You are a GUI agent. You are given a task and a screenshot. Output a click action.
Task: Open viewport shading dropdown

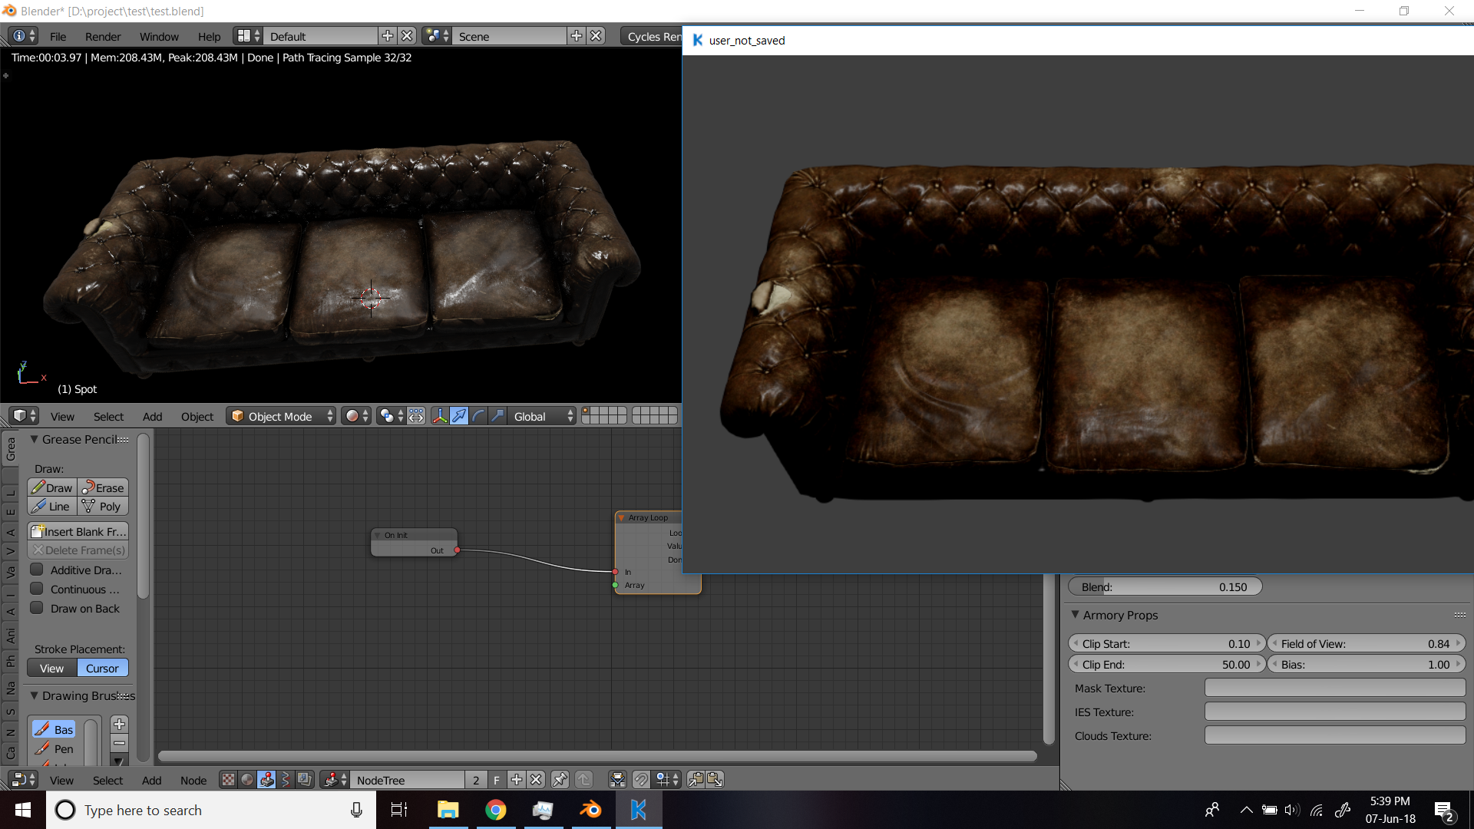[x=356, y=416]
